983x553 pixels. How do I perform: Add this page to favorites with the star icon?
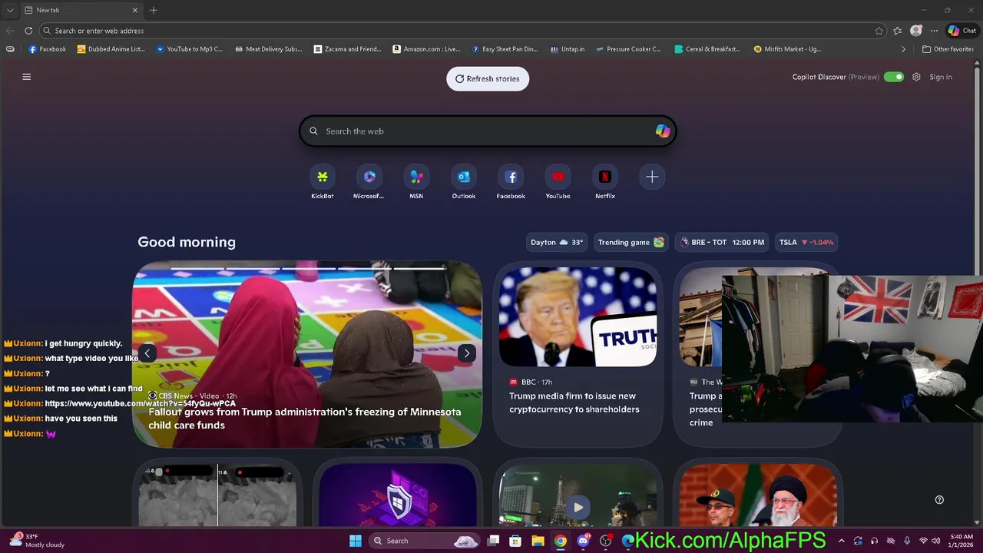tap(879, 31)
